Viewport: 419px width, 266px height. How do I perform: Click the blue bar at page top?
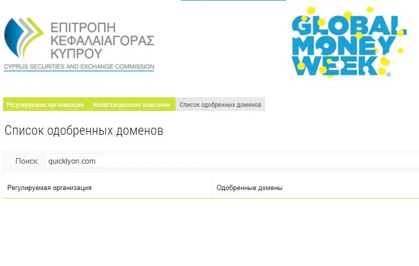click(233, 1)
